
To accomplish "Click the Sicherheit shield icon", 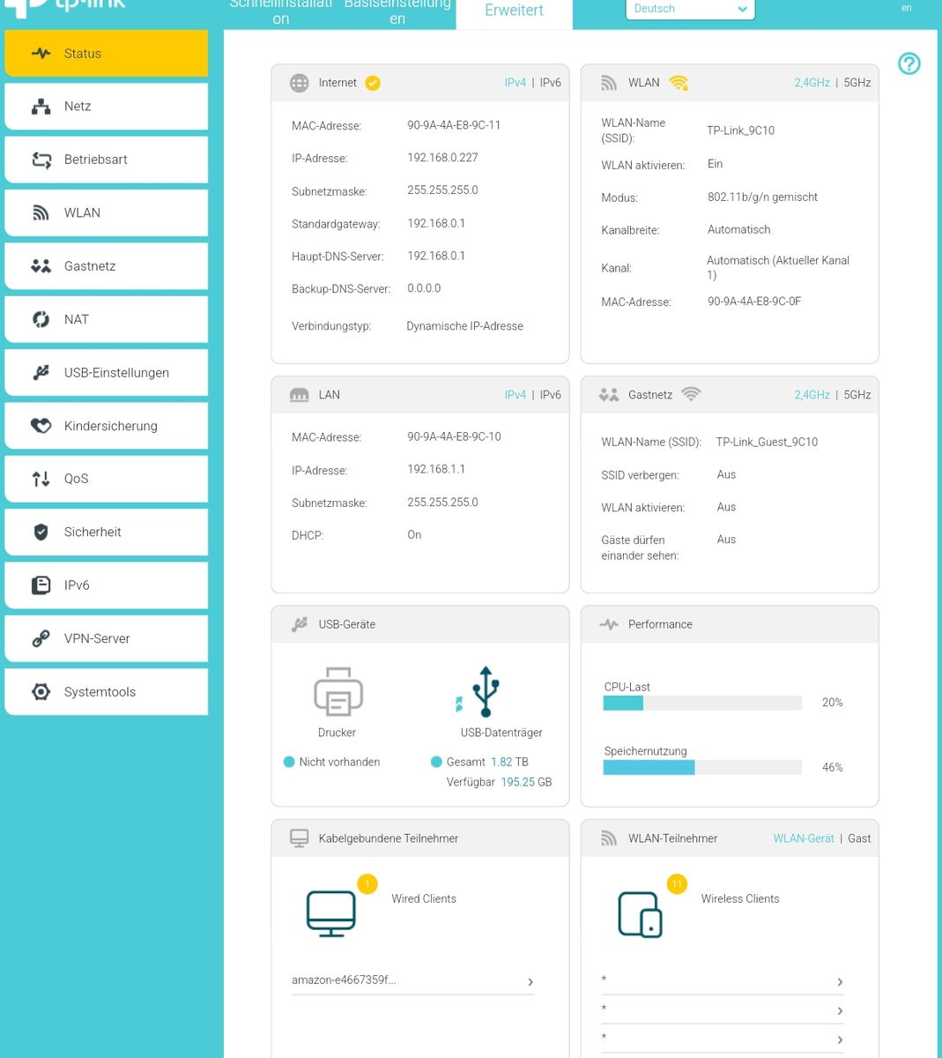I will click(x=41, y=532).
